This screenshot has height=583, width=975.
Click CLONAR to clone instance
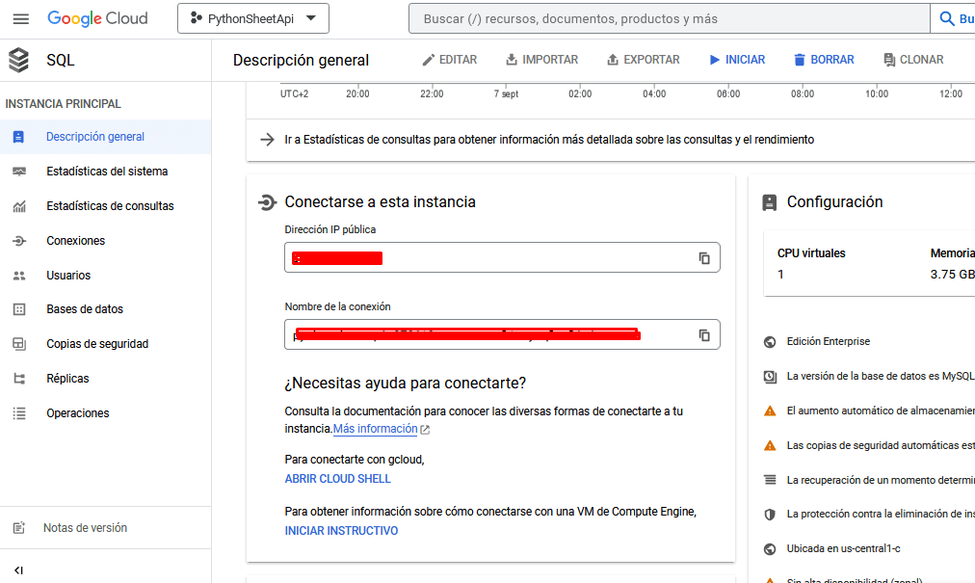[x=912, y=60]
